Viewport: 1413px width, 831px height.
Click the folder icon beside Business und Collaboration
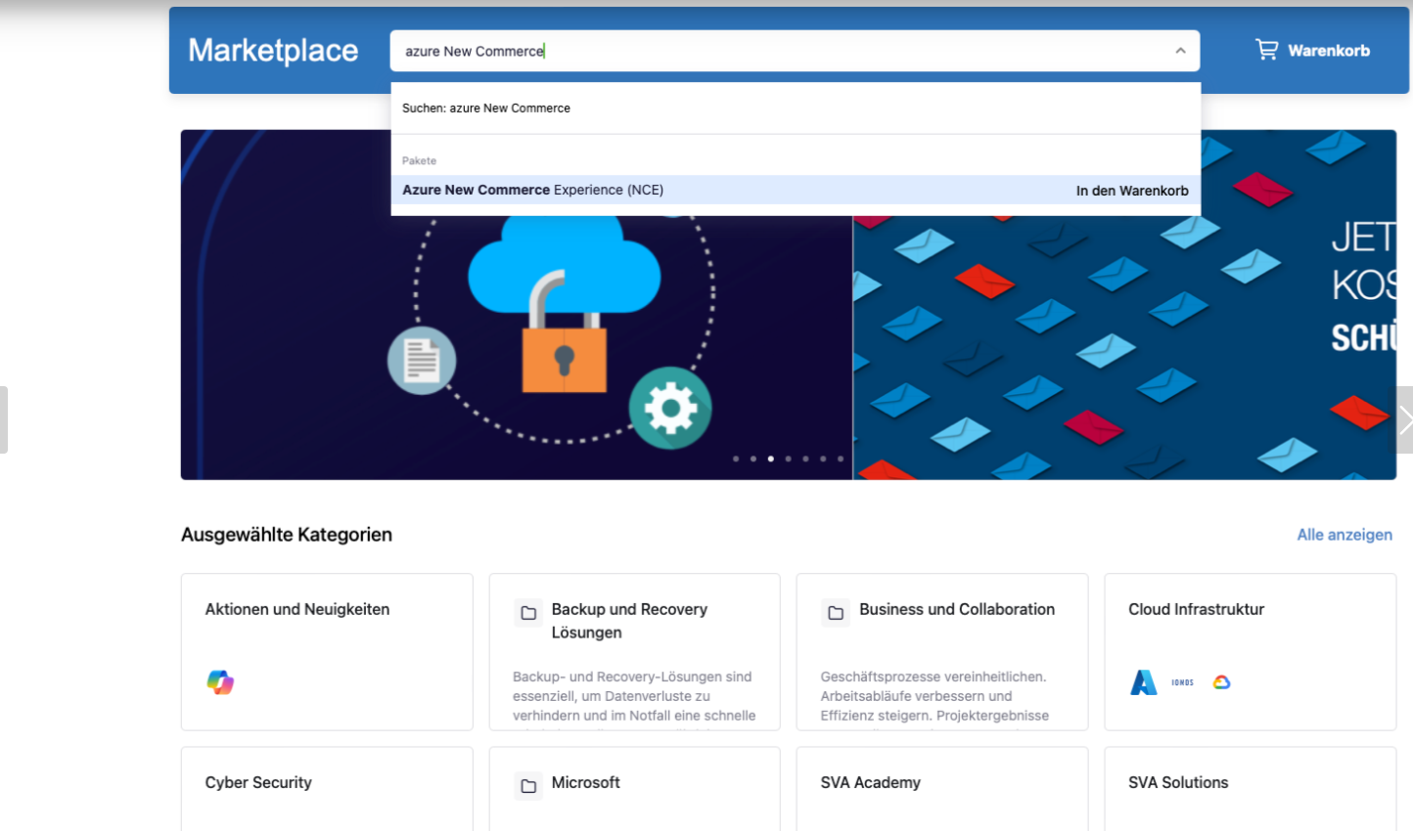click(x=836, y=613)
